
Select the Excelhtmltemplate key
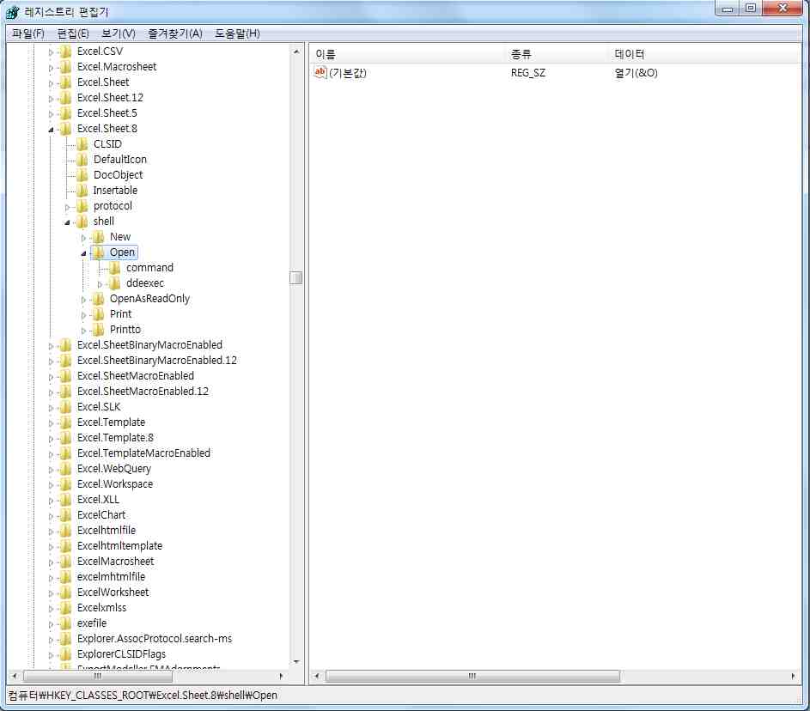(x=119, y=546)
